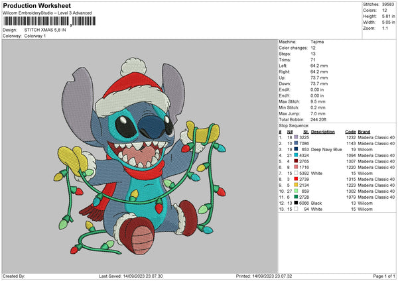Click the 'EndX:' label

(x=285, y=89)
